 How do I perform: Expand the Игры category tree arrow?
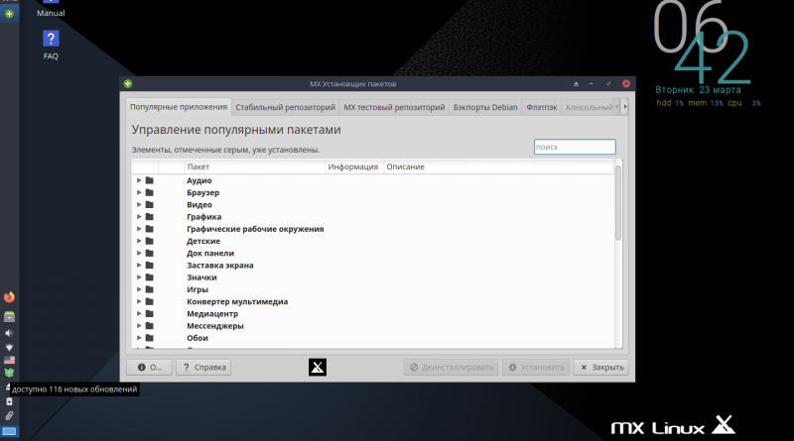pyautogui.click(x=139, y=289)
